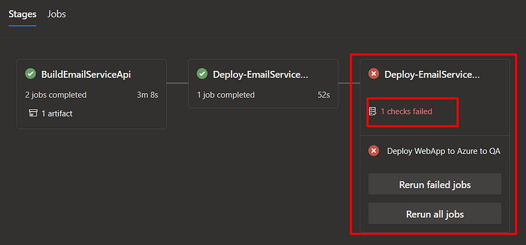Click the Rerun failed jobs button

435,184
